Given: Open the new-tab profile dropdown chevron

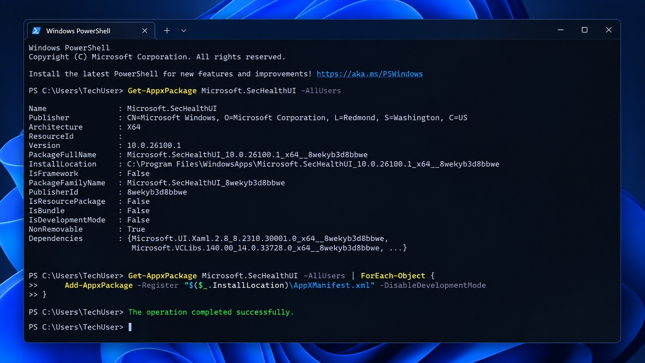Looking at the screenshot, I should tap(184, 30).
